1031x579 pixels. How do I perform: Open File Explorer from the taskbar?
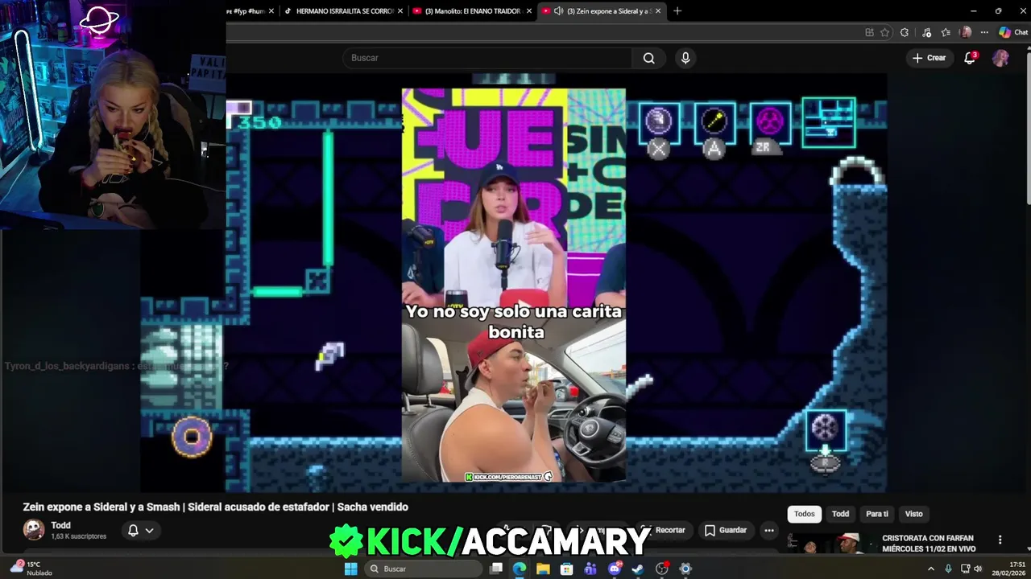(543, 569)
